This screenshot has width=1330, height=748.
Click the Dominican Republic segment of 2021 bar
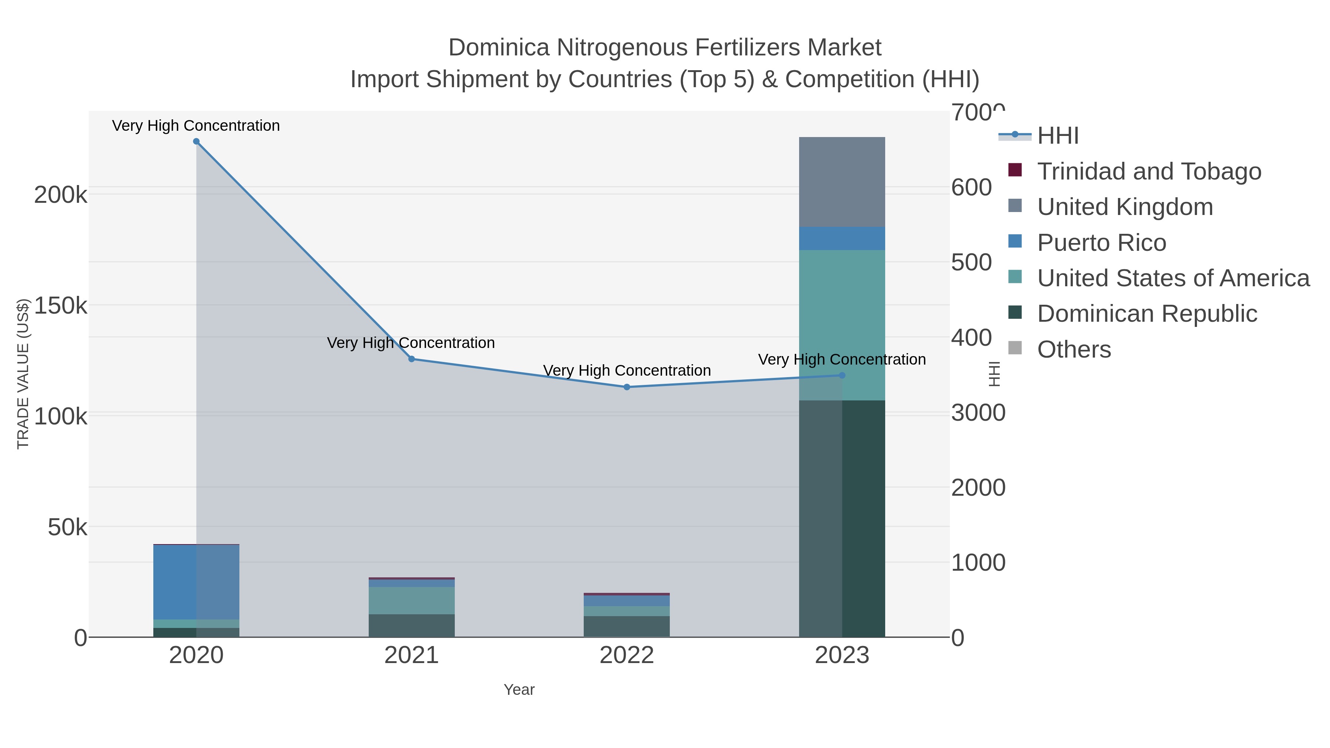(412, 626)
